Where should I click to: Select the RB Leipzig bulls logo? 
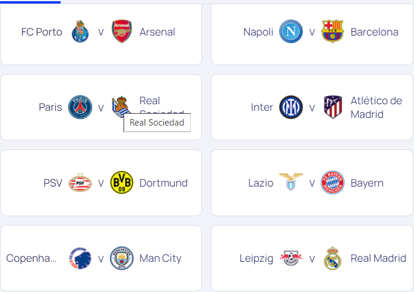point(291,258)
